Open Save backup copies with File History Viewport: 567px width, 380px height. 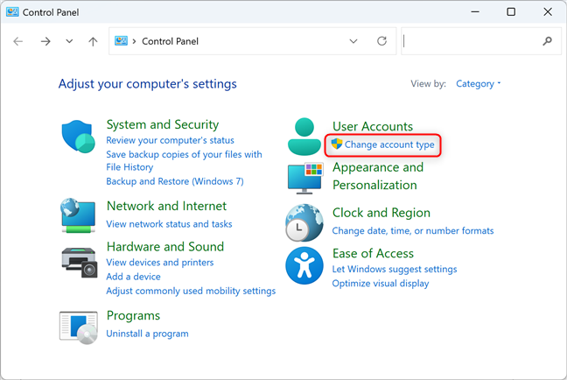(x=184, y=161)
